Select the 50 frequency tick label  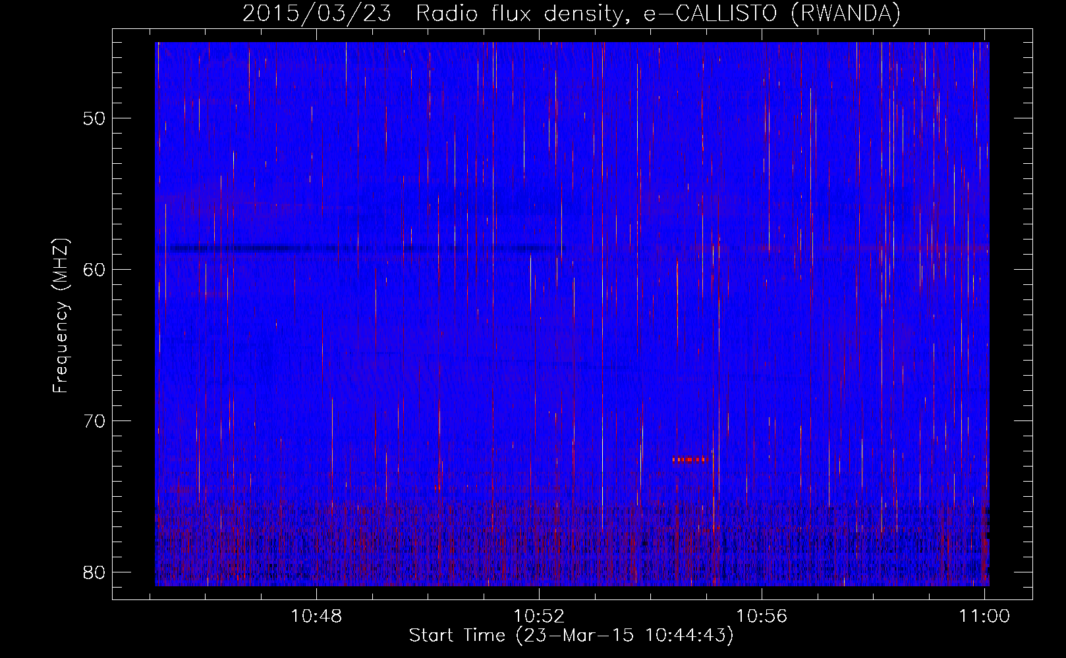[x=95, y=118]
